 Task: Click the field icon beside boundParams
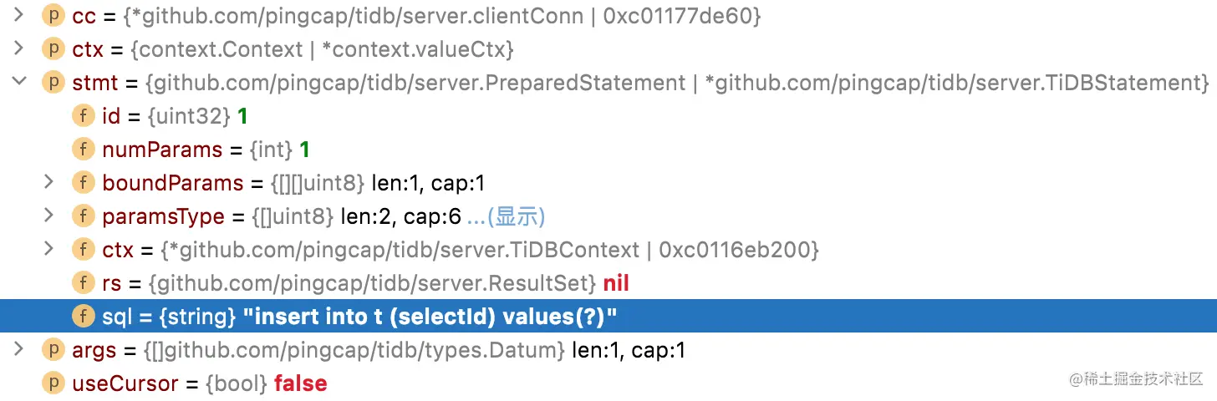tap(83, 183)
